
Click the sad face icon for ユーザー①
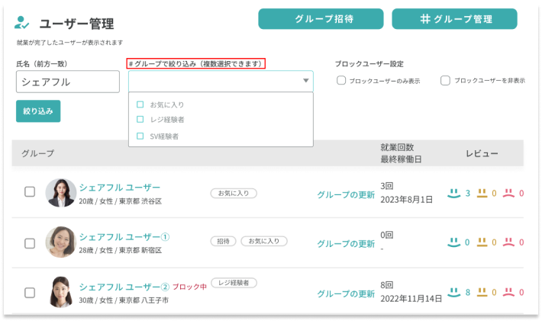[x=509, y=242]
